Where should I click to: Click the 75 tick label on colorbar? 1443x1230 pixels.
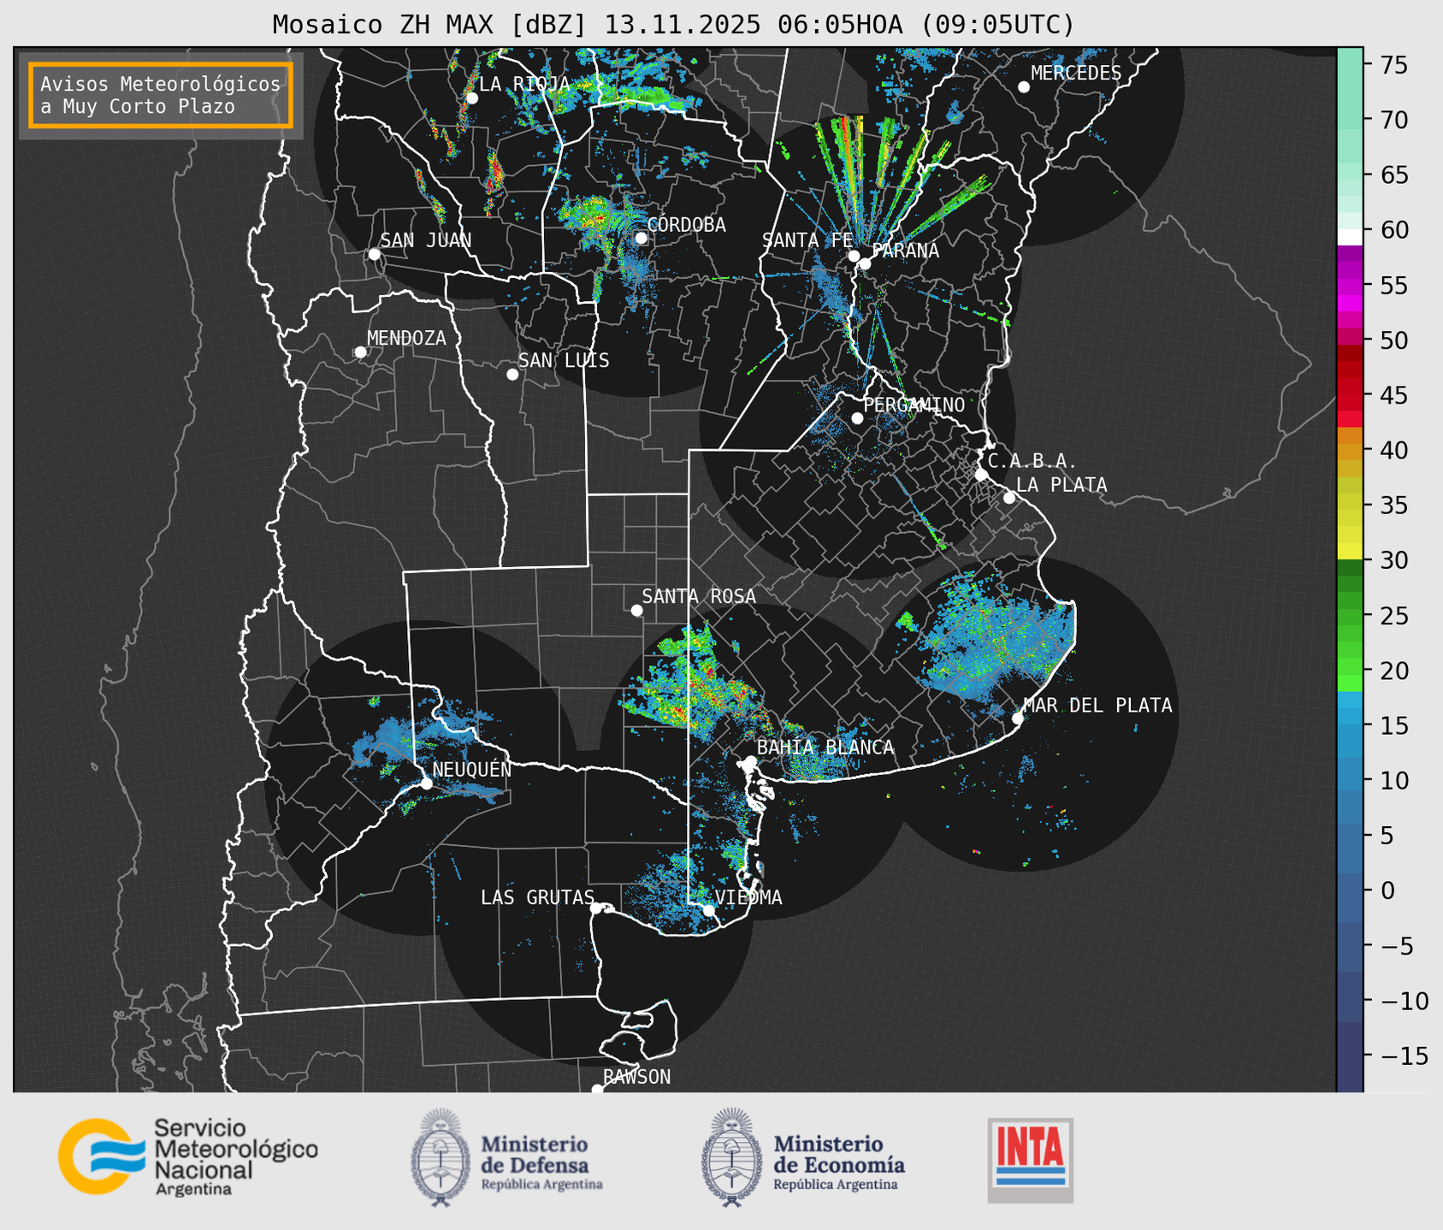1393,65
